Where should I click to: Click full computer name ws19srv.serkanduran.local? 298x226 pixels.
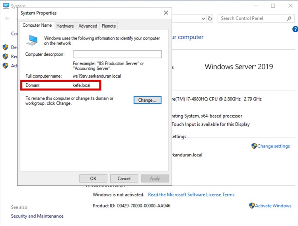(x=97, y=76)
